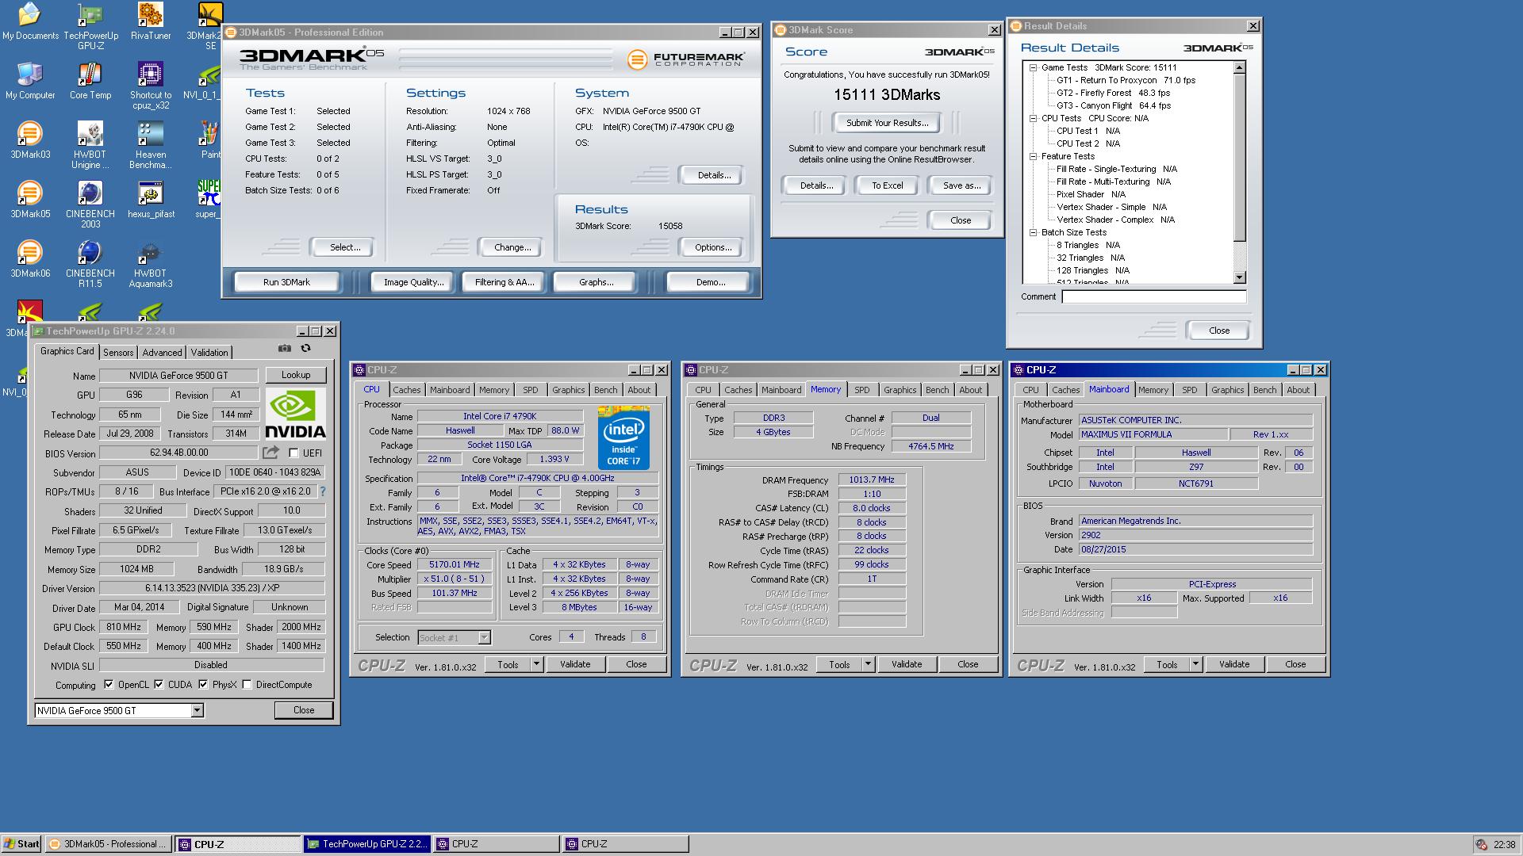Open hexus_pifast desktop icon

150,200
